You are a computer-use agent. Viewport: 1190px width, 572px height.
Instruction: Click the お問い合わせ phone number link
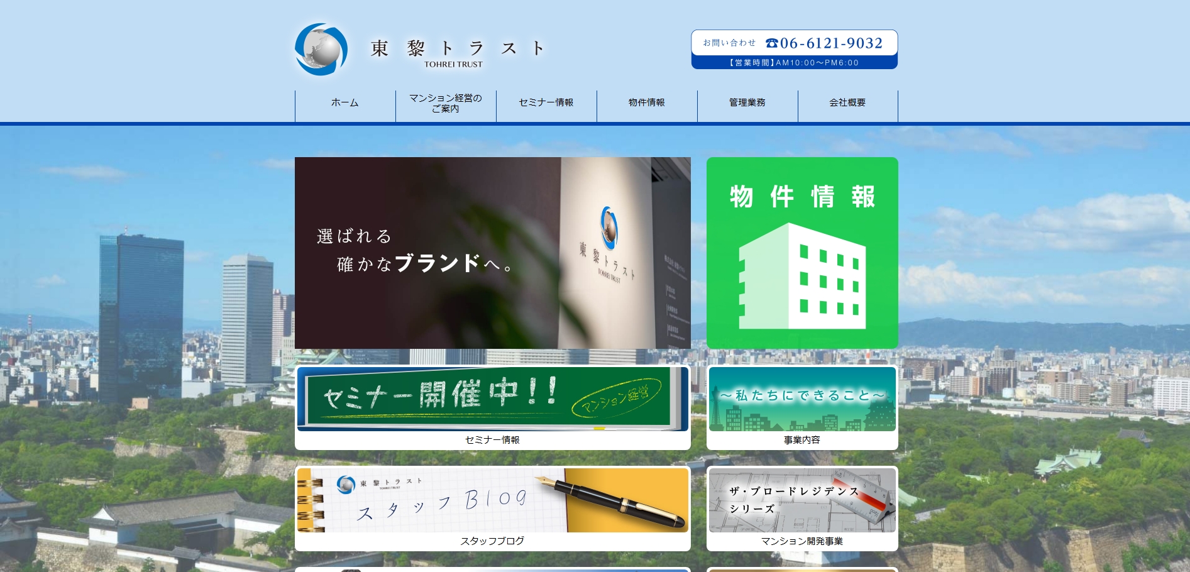(830, 43)
